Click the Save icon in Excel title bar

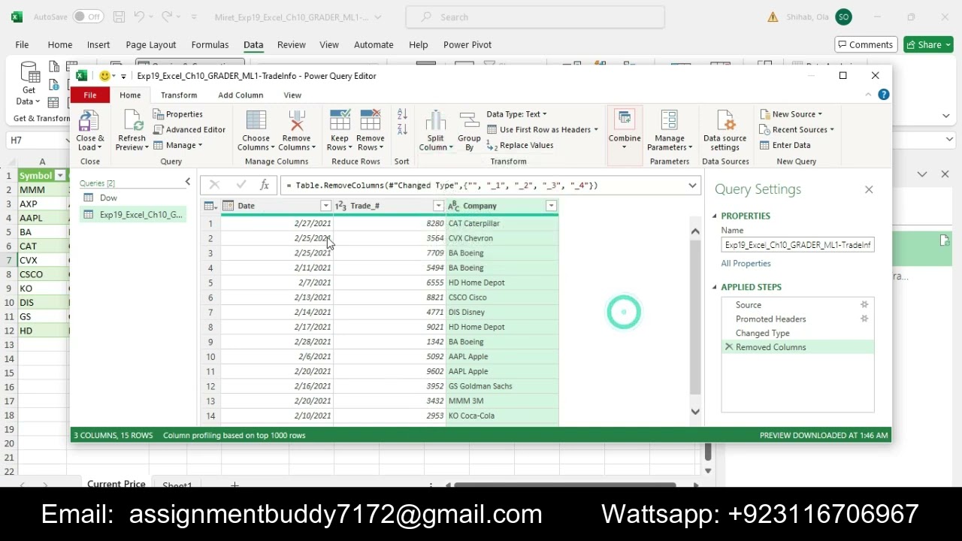click(x=119, y=17)
